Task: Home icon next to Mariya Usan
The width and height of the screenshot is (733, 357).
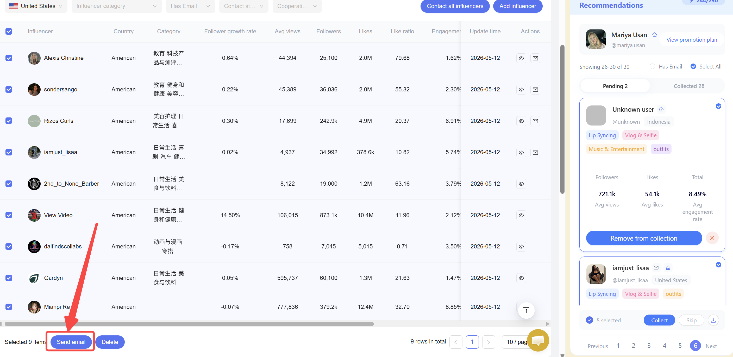Action: 654,35
